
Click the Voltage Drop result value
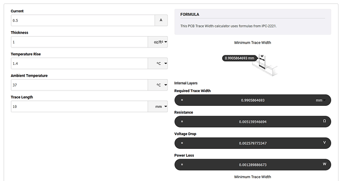pyautogui.click(x=253, y=143)
